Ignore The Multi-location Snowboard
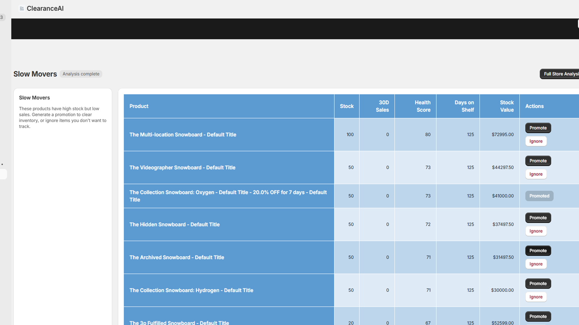 (x=536, y=141)
